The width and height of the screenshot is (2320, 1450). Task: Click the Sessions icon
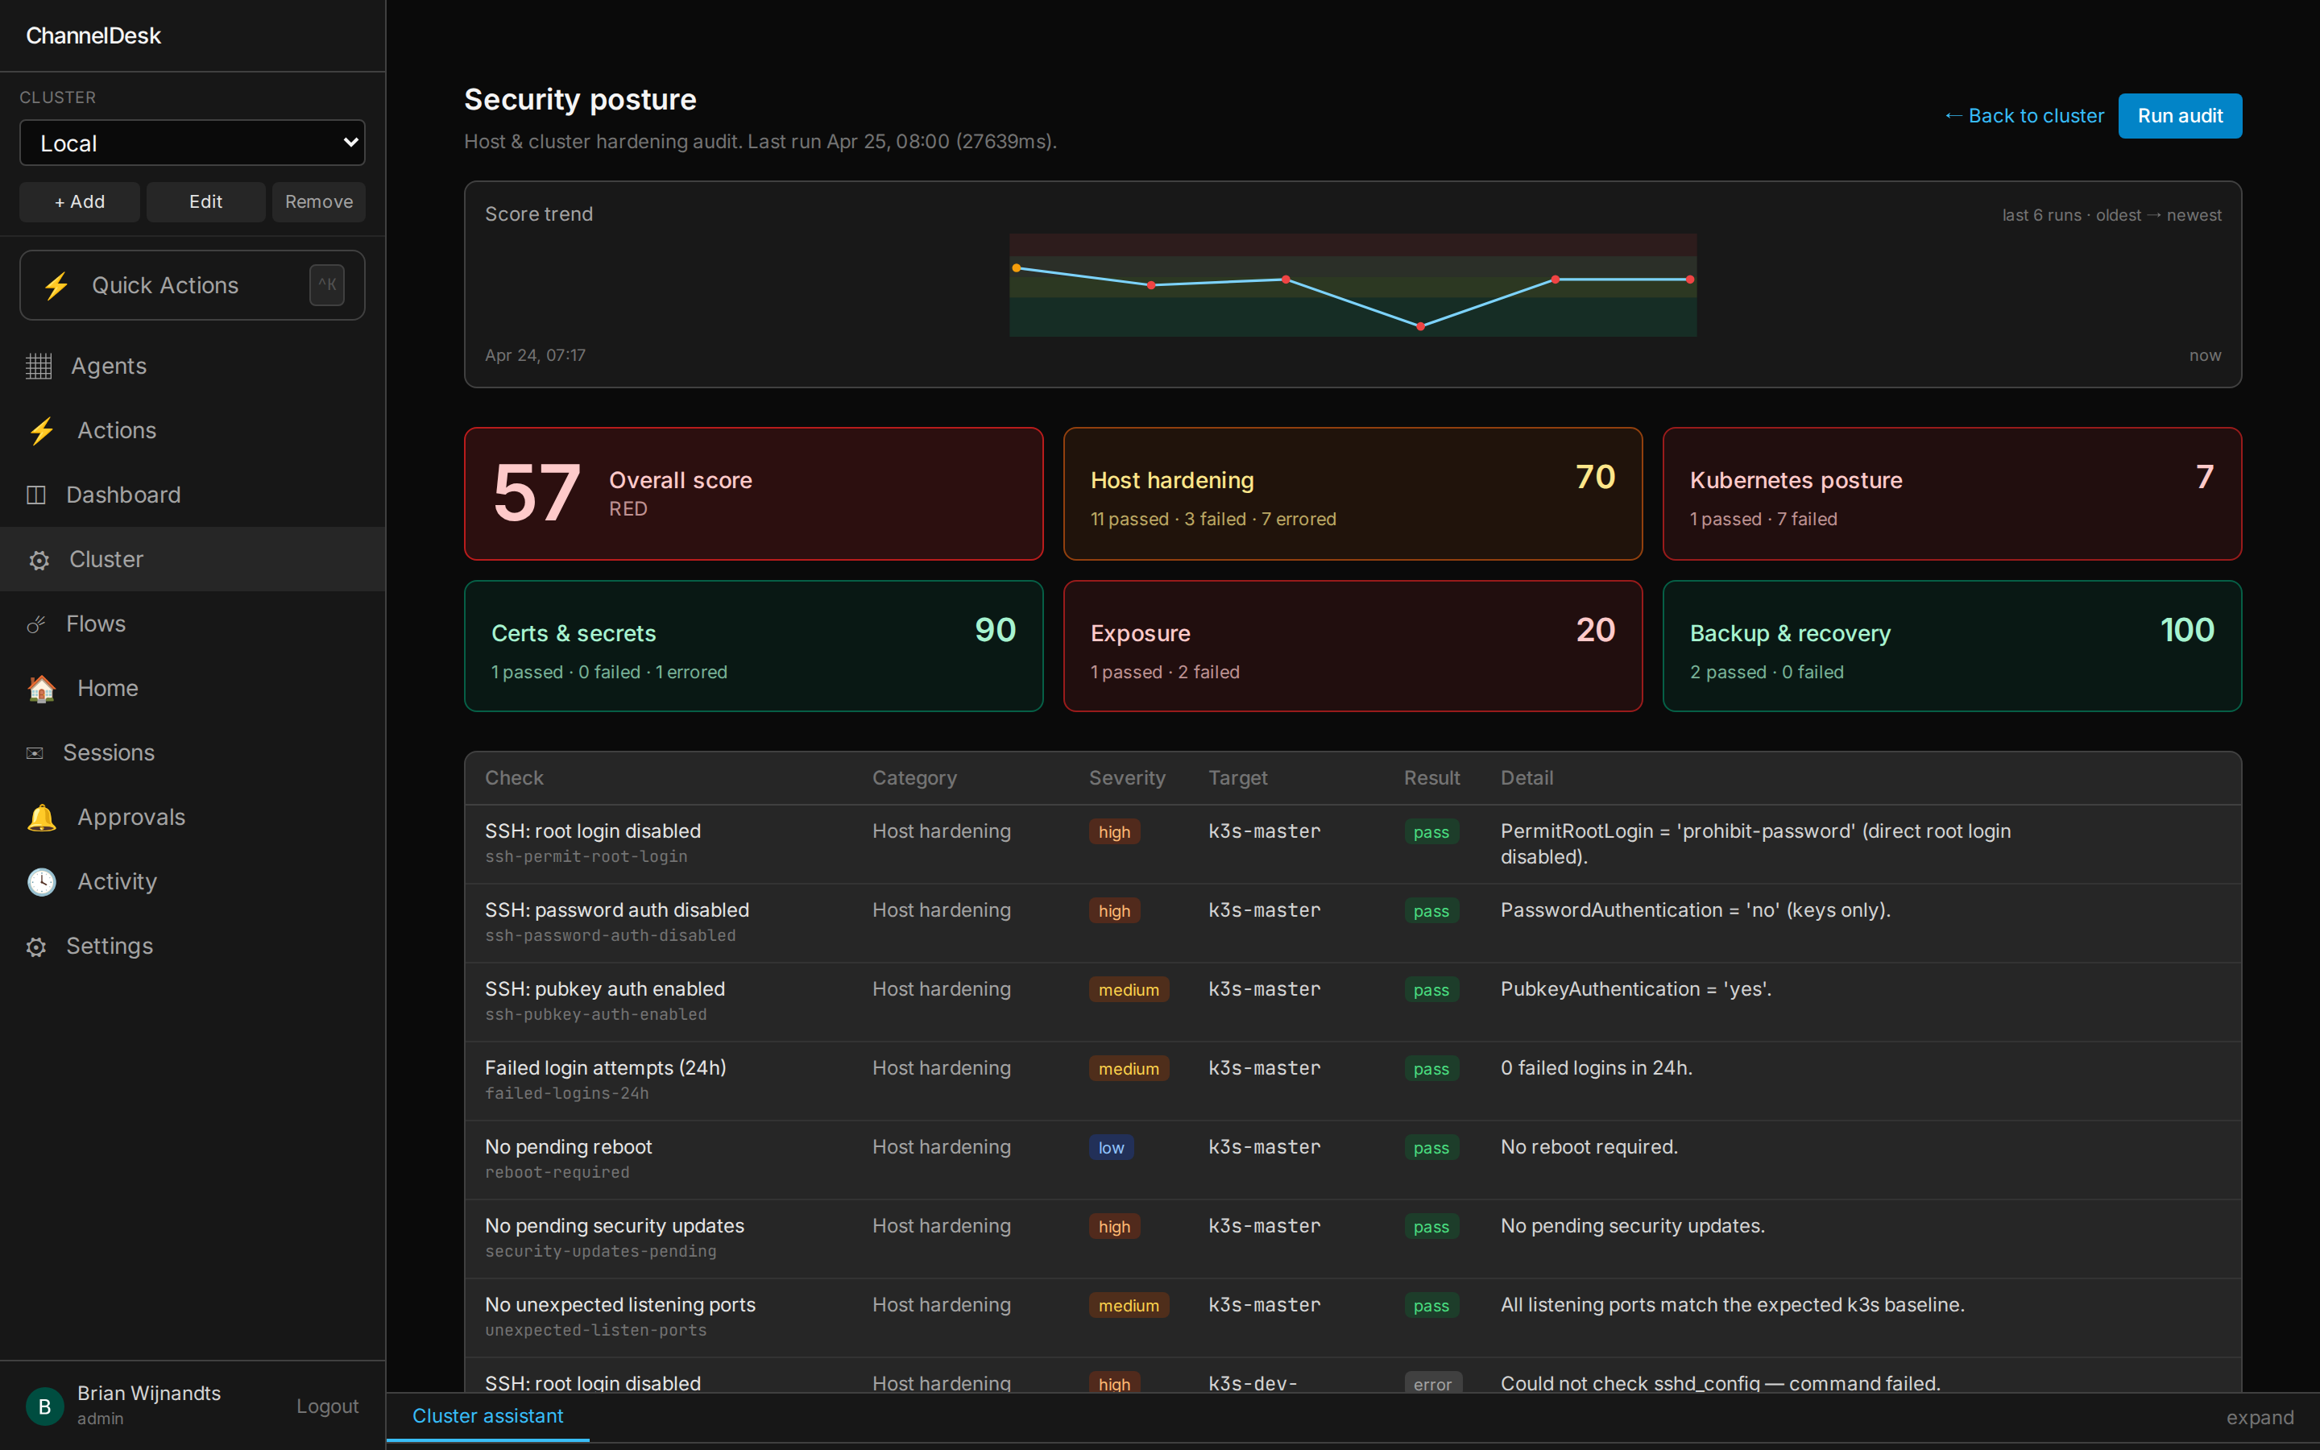[35, 753]
